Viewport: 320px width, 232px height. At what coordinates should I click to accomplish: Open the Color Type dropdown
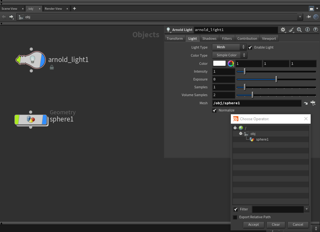point(230,55)
